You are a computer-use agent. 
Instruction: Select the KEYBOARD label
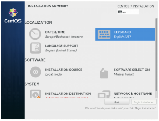(122, 32)
